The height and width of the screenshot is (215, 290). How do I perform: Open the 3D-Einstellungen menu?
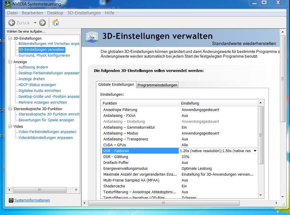coord(84,13)
